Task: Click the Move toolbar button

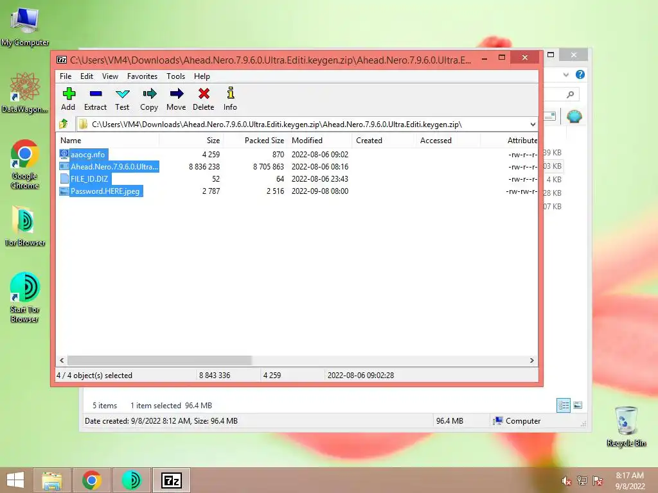Action: pos(176,99)
